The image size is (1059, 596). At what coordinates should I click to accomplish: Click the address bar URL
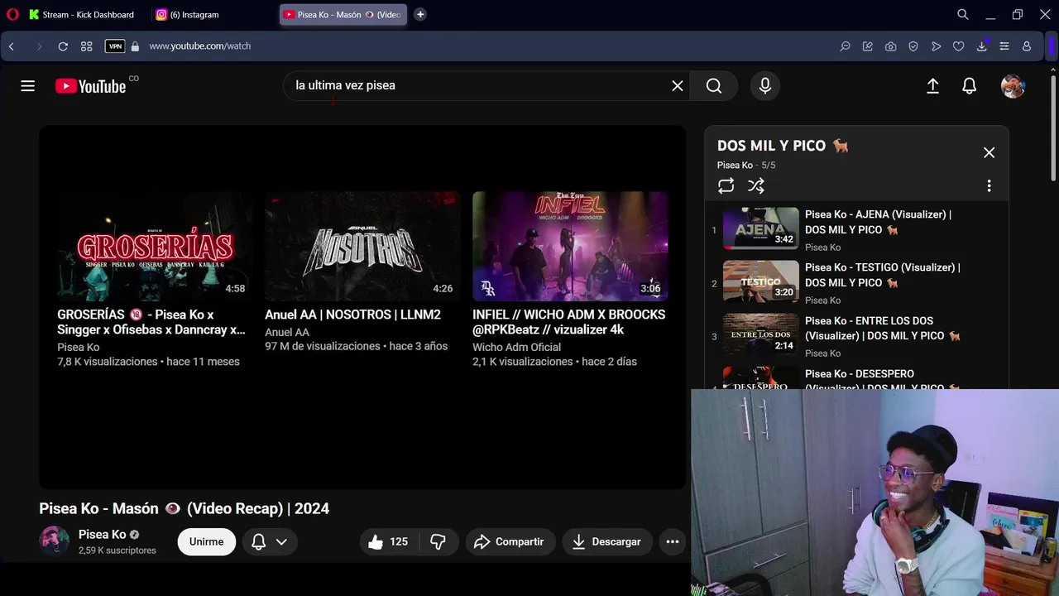[x=199, y=46]
